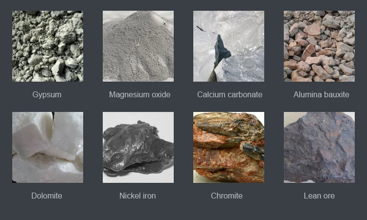Click the "Lean ore" label

319,196
